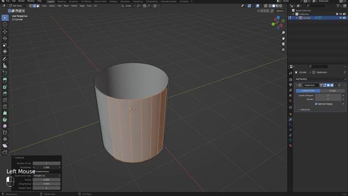Choose the Smooth vertices tool
Viewport: 348px width, 196px height.
pyautogui.click(x=5, y=126)
